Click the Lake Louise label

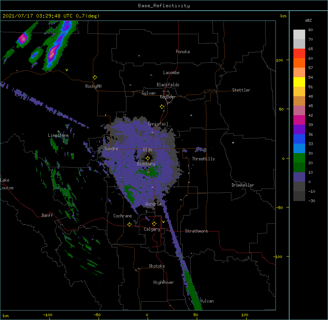pos(7,184)
